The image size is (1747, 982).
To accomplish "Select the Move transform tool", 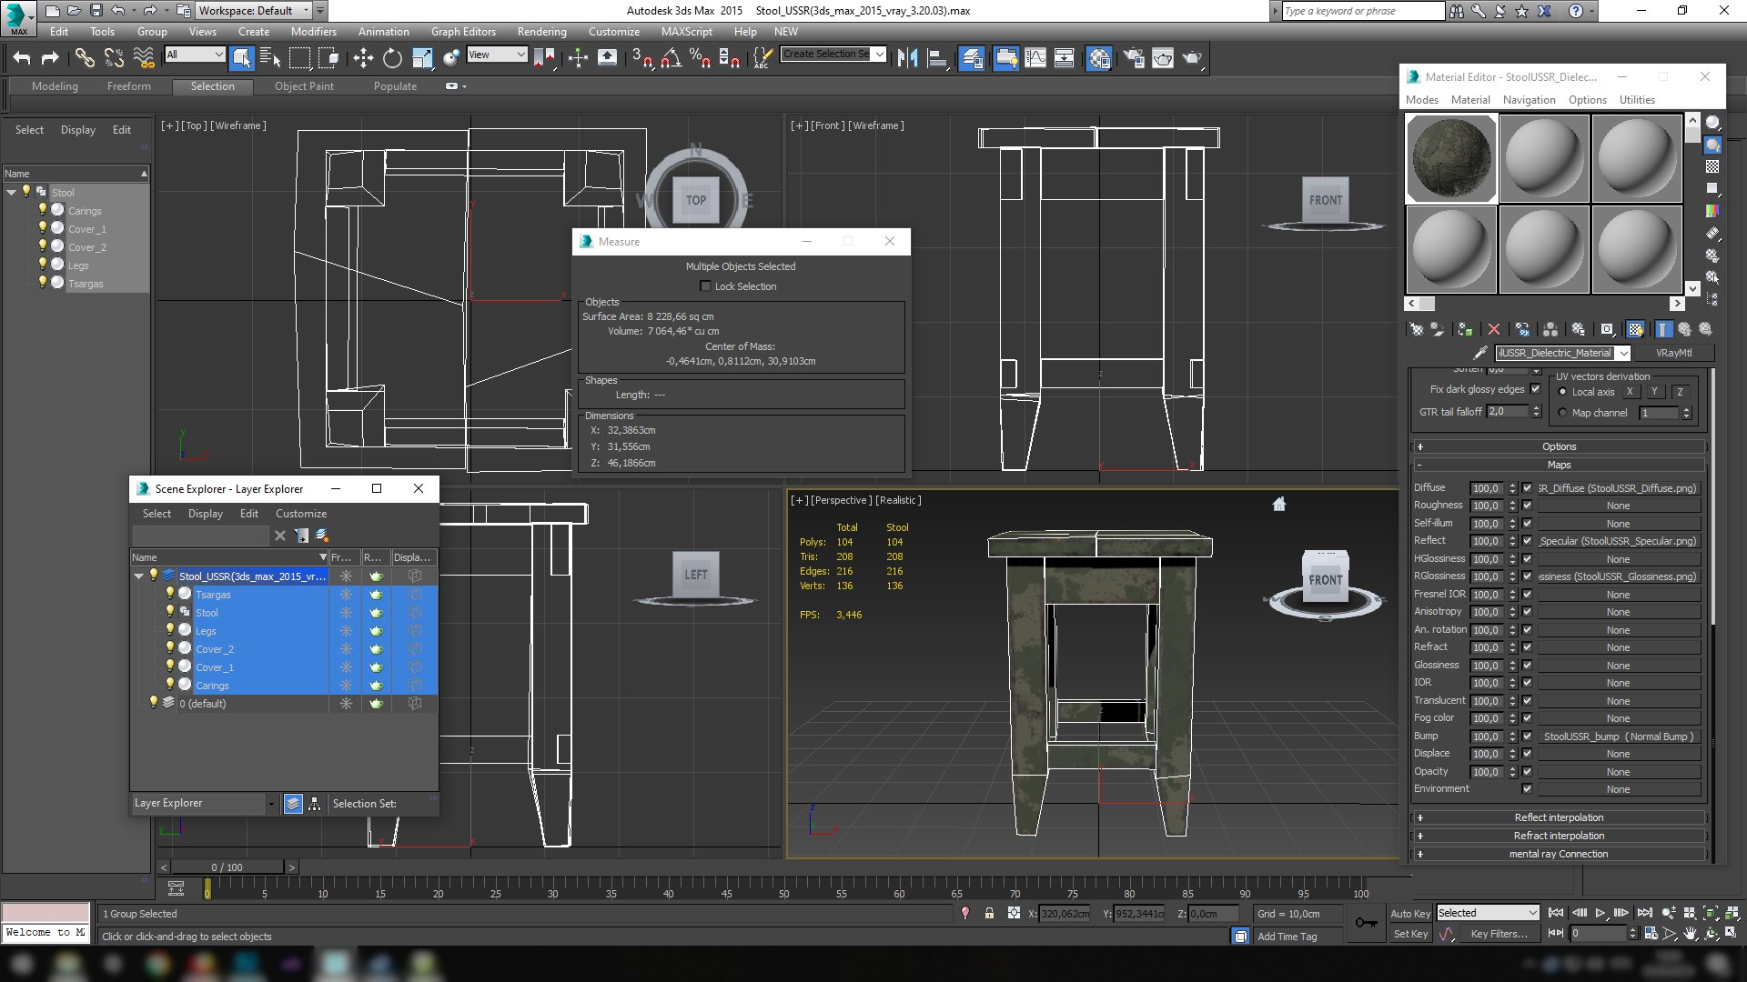I will pos(363,58).
